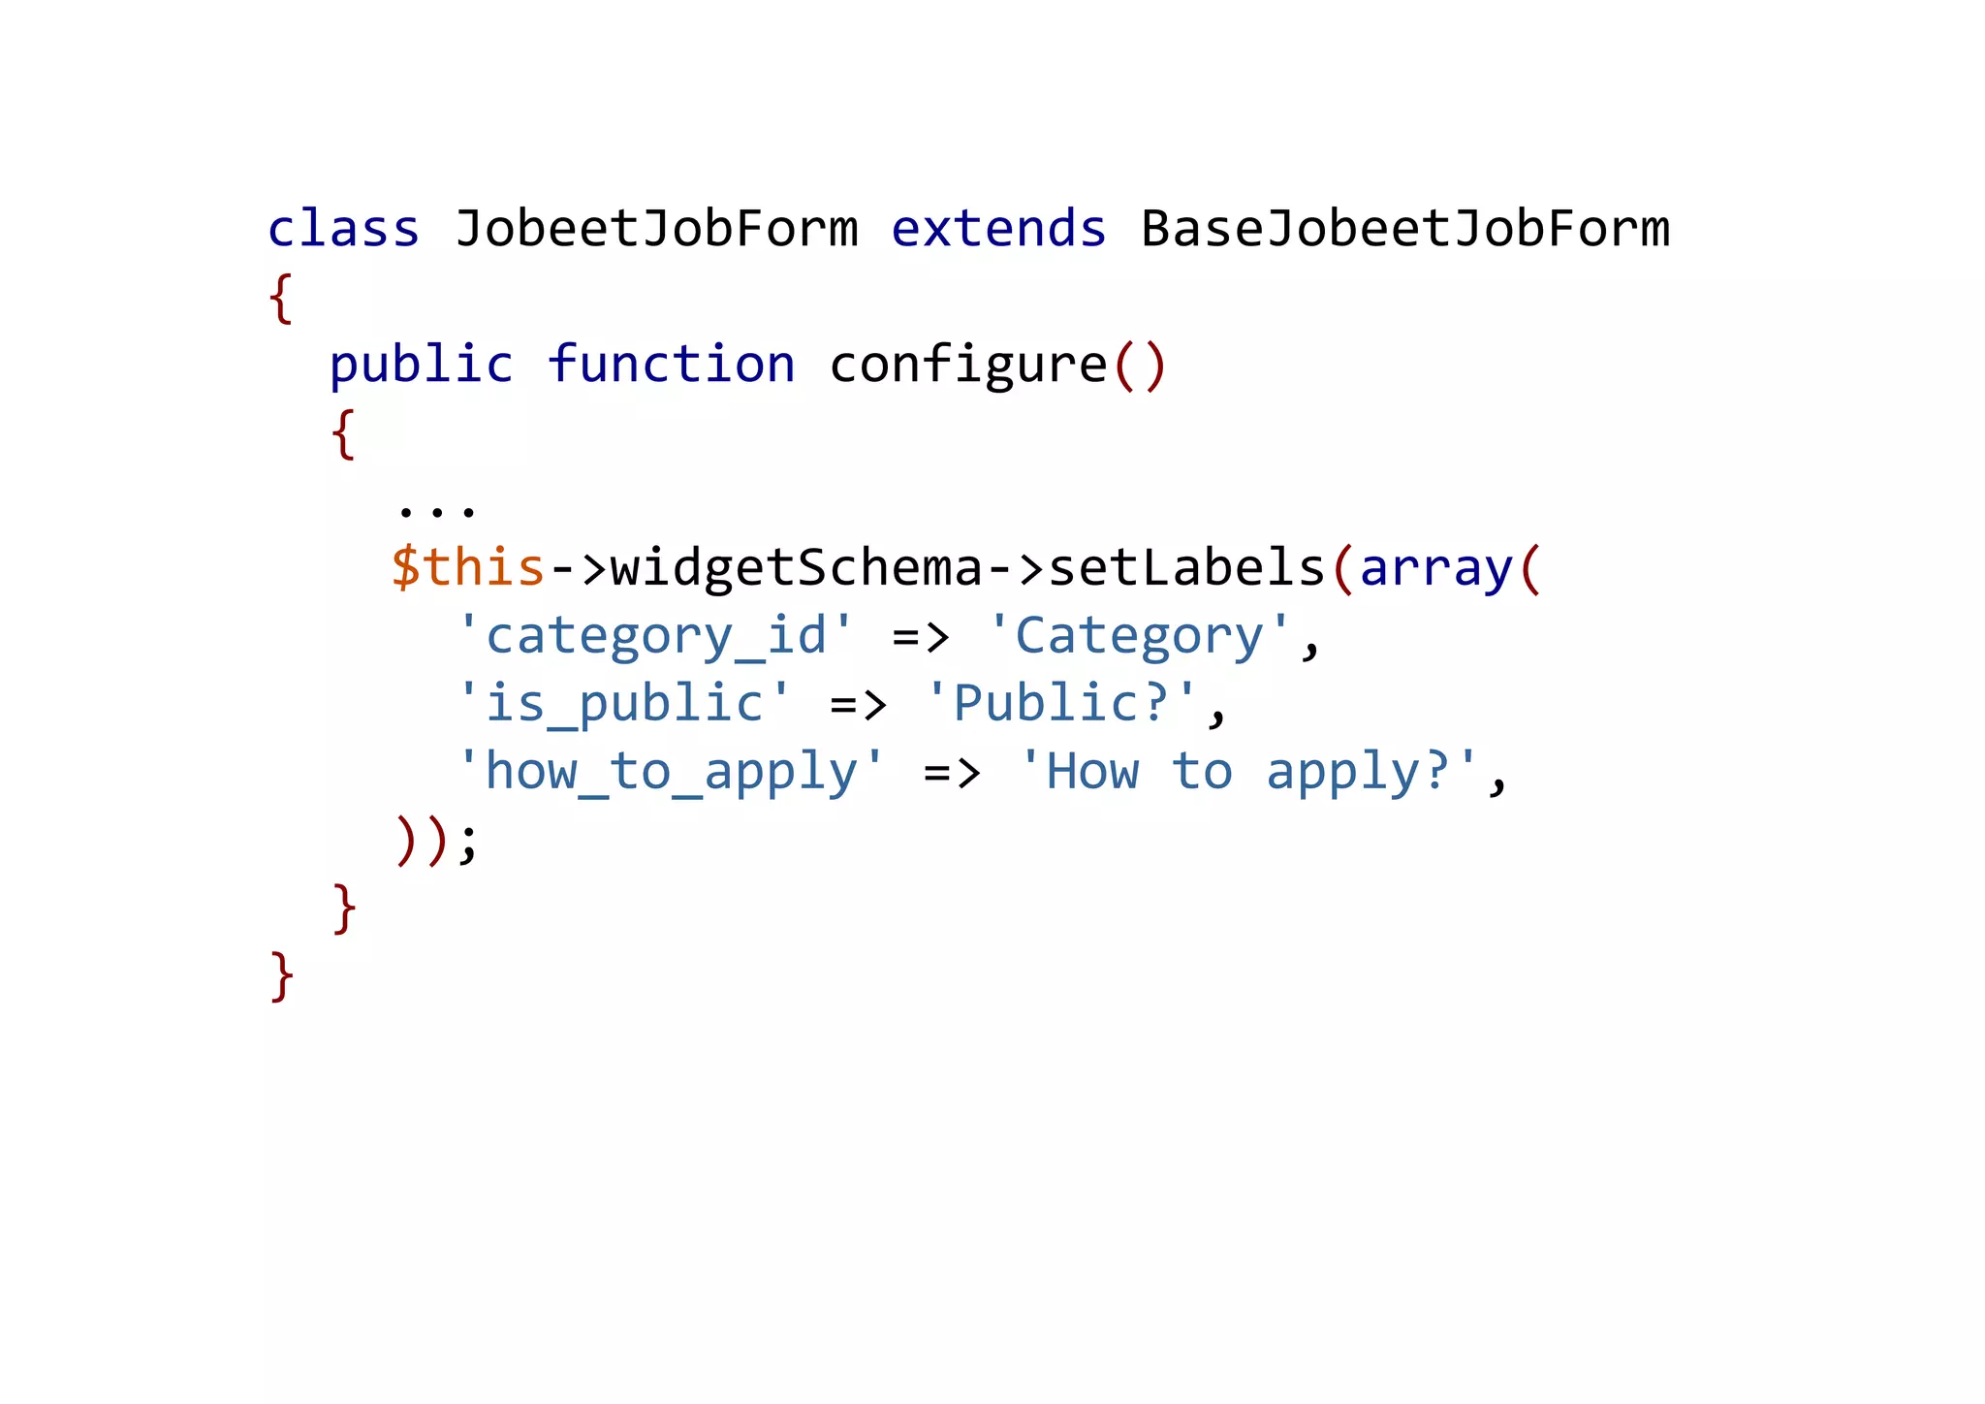Click the 'extends' keyword
1985x1404 pixels.
(x=998, y=229)
